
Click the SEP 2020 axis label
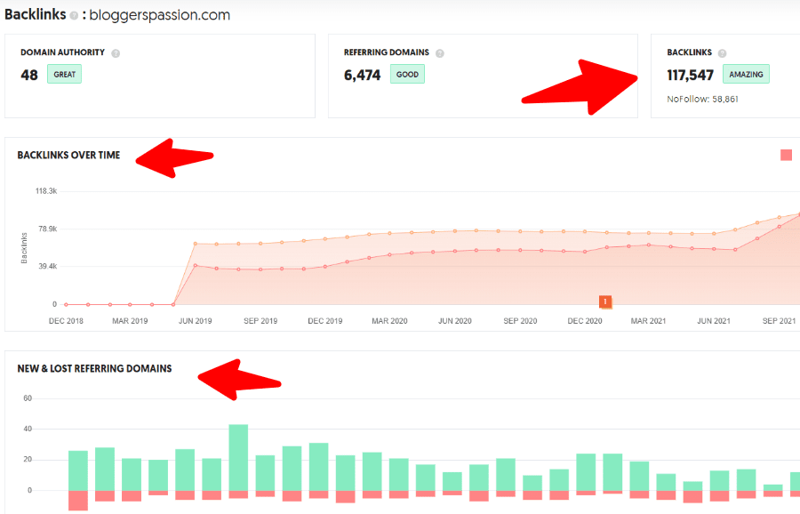pyautogui.click(x=520, y=321)
